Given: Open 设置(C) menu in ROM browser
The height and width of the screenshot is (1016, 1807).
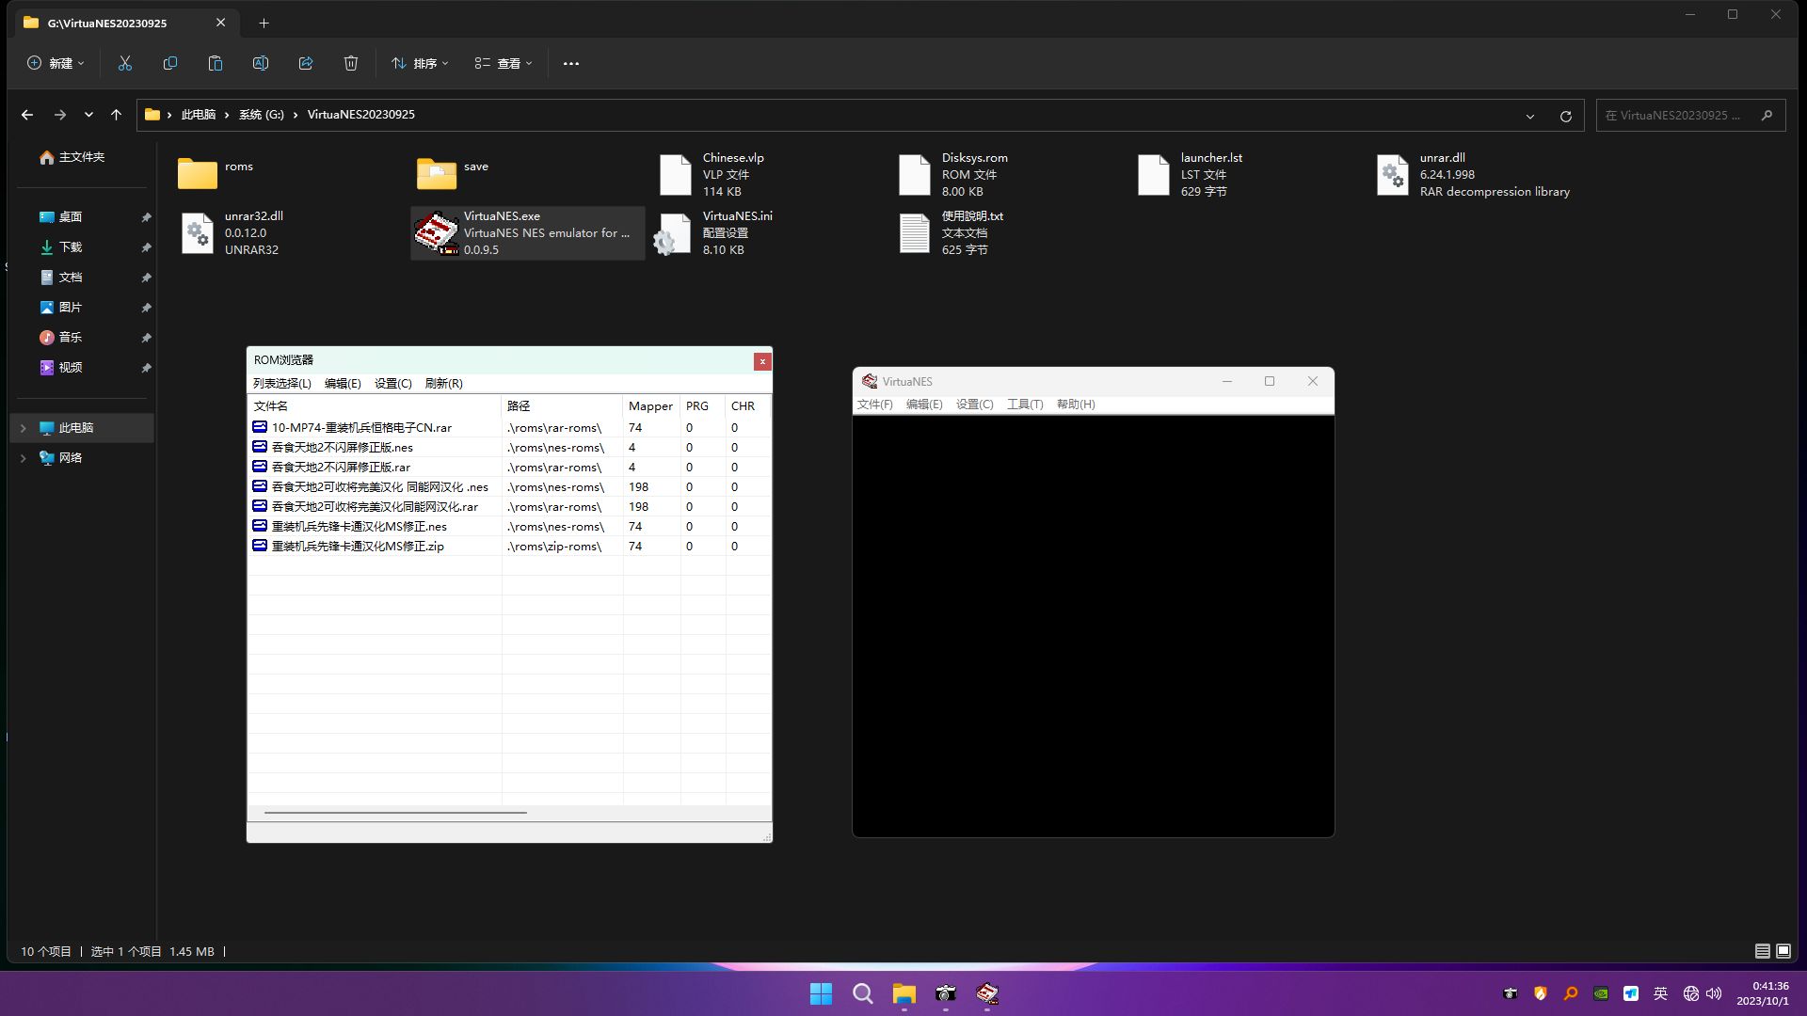Looking at the screenshot, I should click(x=392, y=383).
